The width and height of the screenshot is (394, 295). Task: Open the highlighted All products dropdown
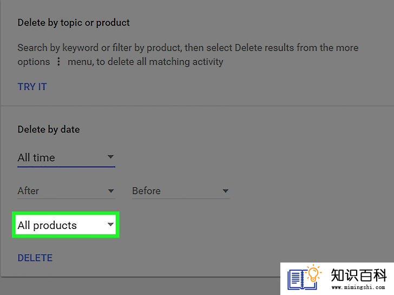click(x=65, y=225)
